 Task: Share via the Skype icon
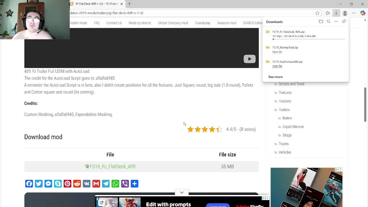(x=58, y=184)
